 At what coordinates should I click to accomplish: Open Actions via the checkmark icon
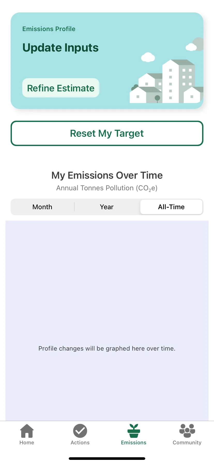click(x=80, y=431)
